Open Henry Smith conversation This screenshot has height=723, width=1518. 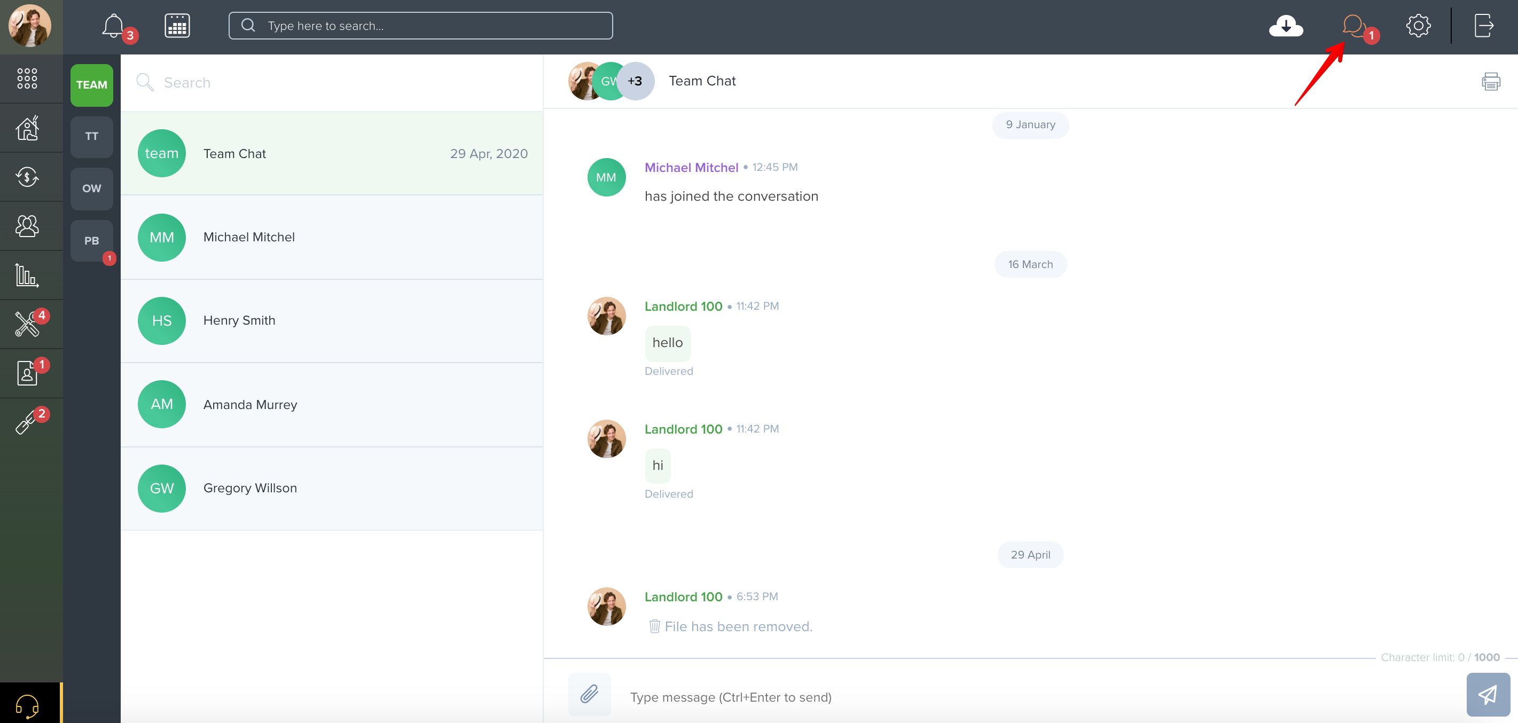332,320
